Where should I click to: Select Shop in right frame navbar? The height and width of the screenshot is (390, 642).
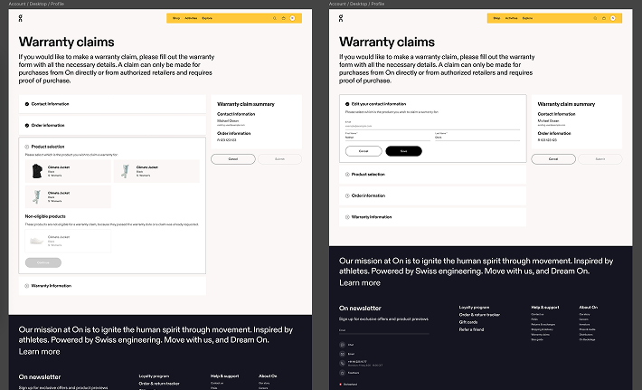pos(496,18)
